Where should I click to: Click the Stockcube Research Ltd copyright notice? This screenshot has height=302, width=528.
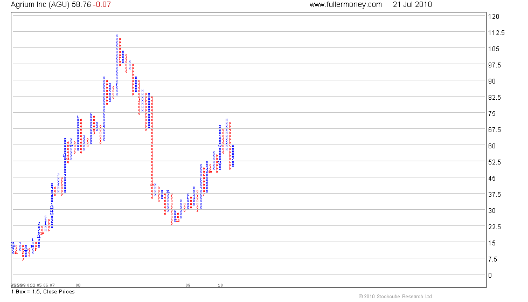[395, 297]
